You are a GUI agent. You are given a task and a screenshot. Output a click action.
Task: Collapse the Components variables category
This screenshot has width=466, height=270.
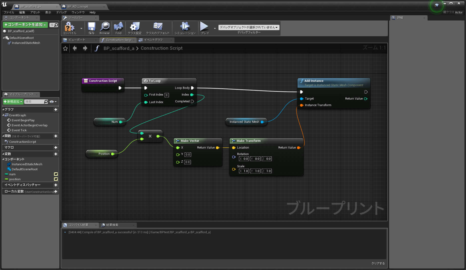point(3,159)
